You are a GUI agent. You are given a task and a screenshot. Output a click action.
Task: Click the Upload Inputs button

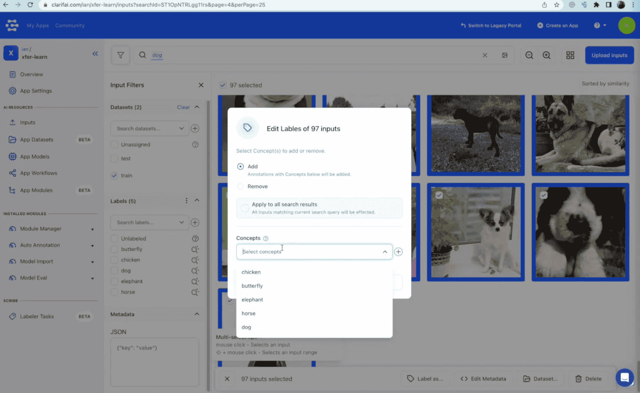pos(609,55)
